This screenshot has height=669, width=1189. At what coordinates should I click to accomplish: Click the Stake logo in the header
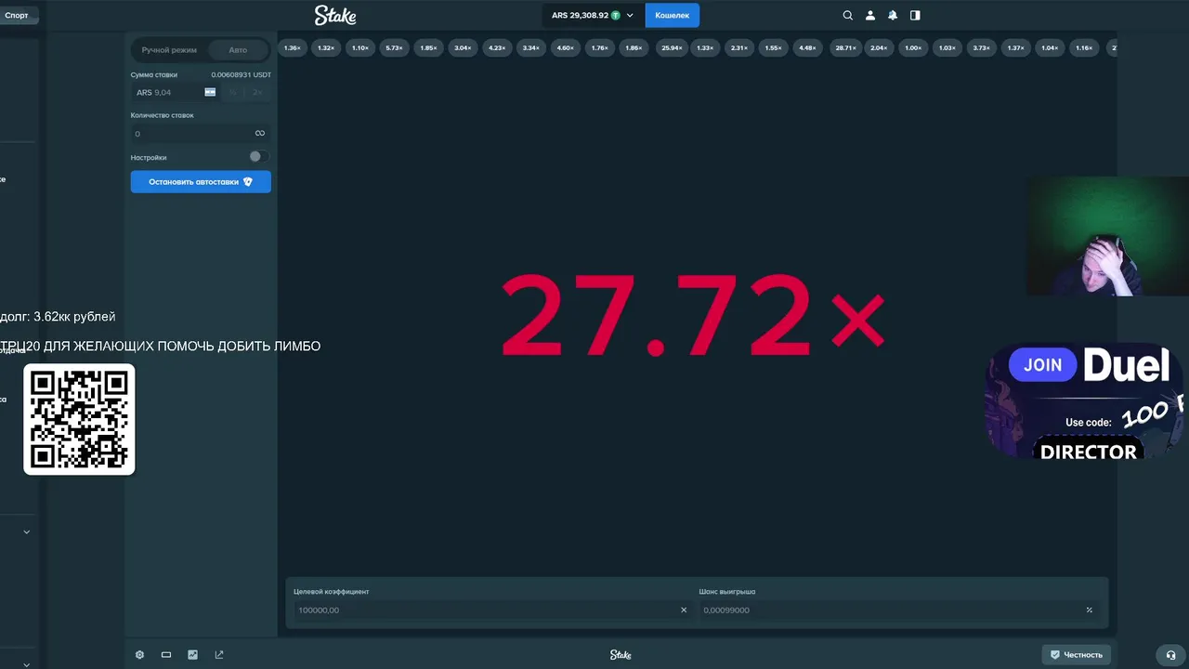tap(335, 15)
